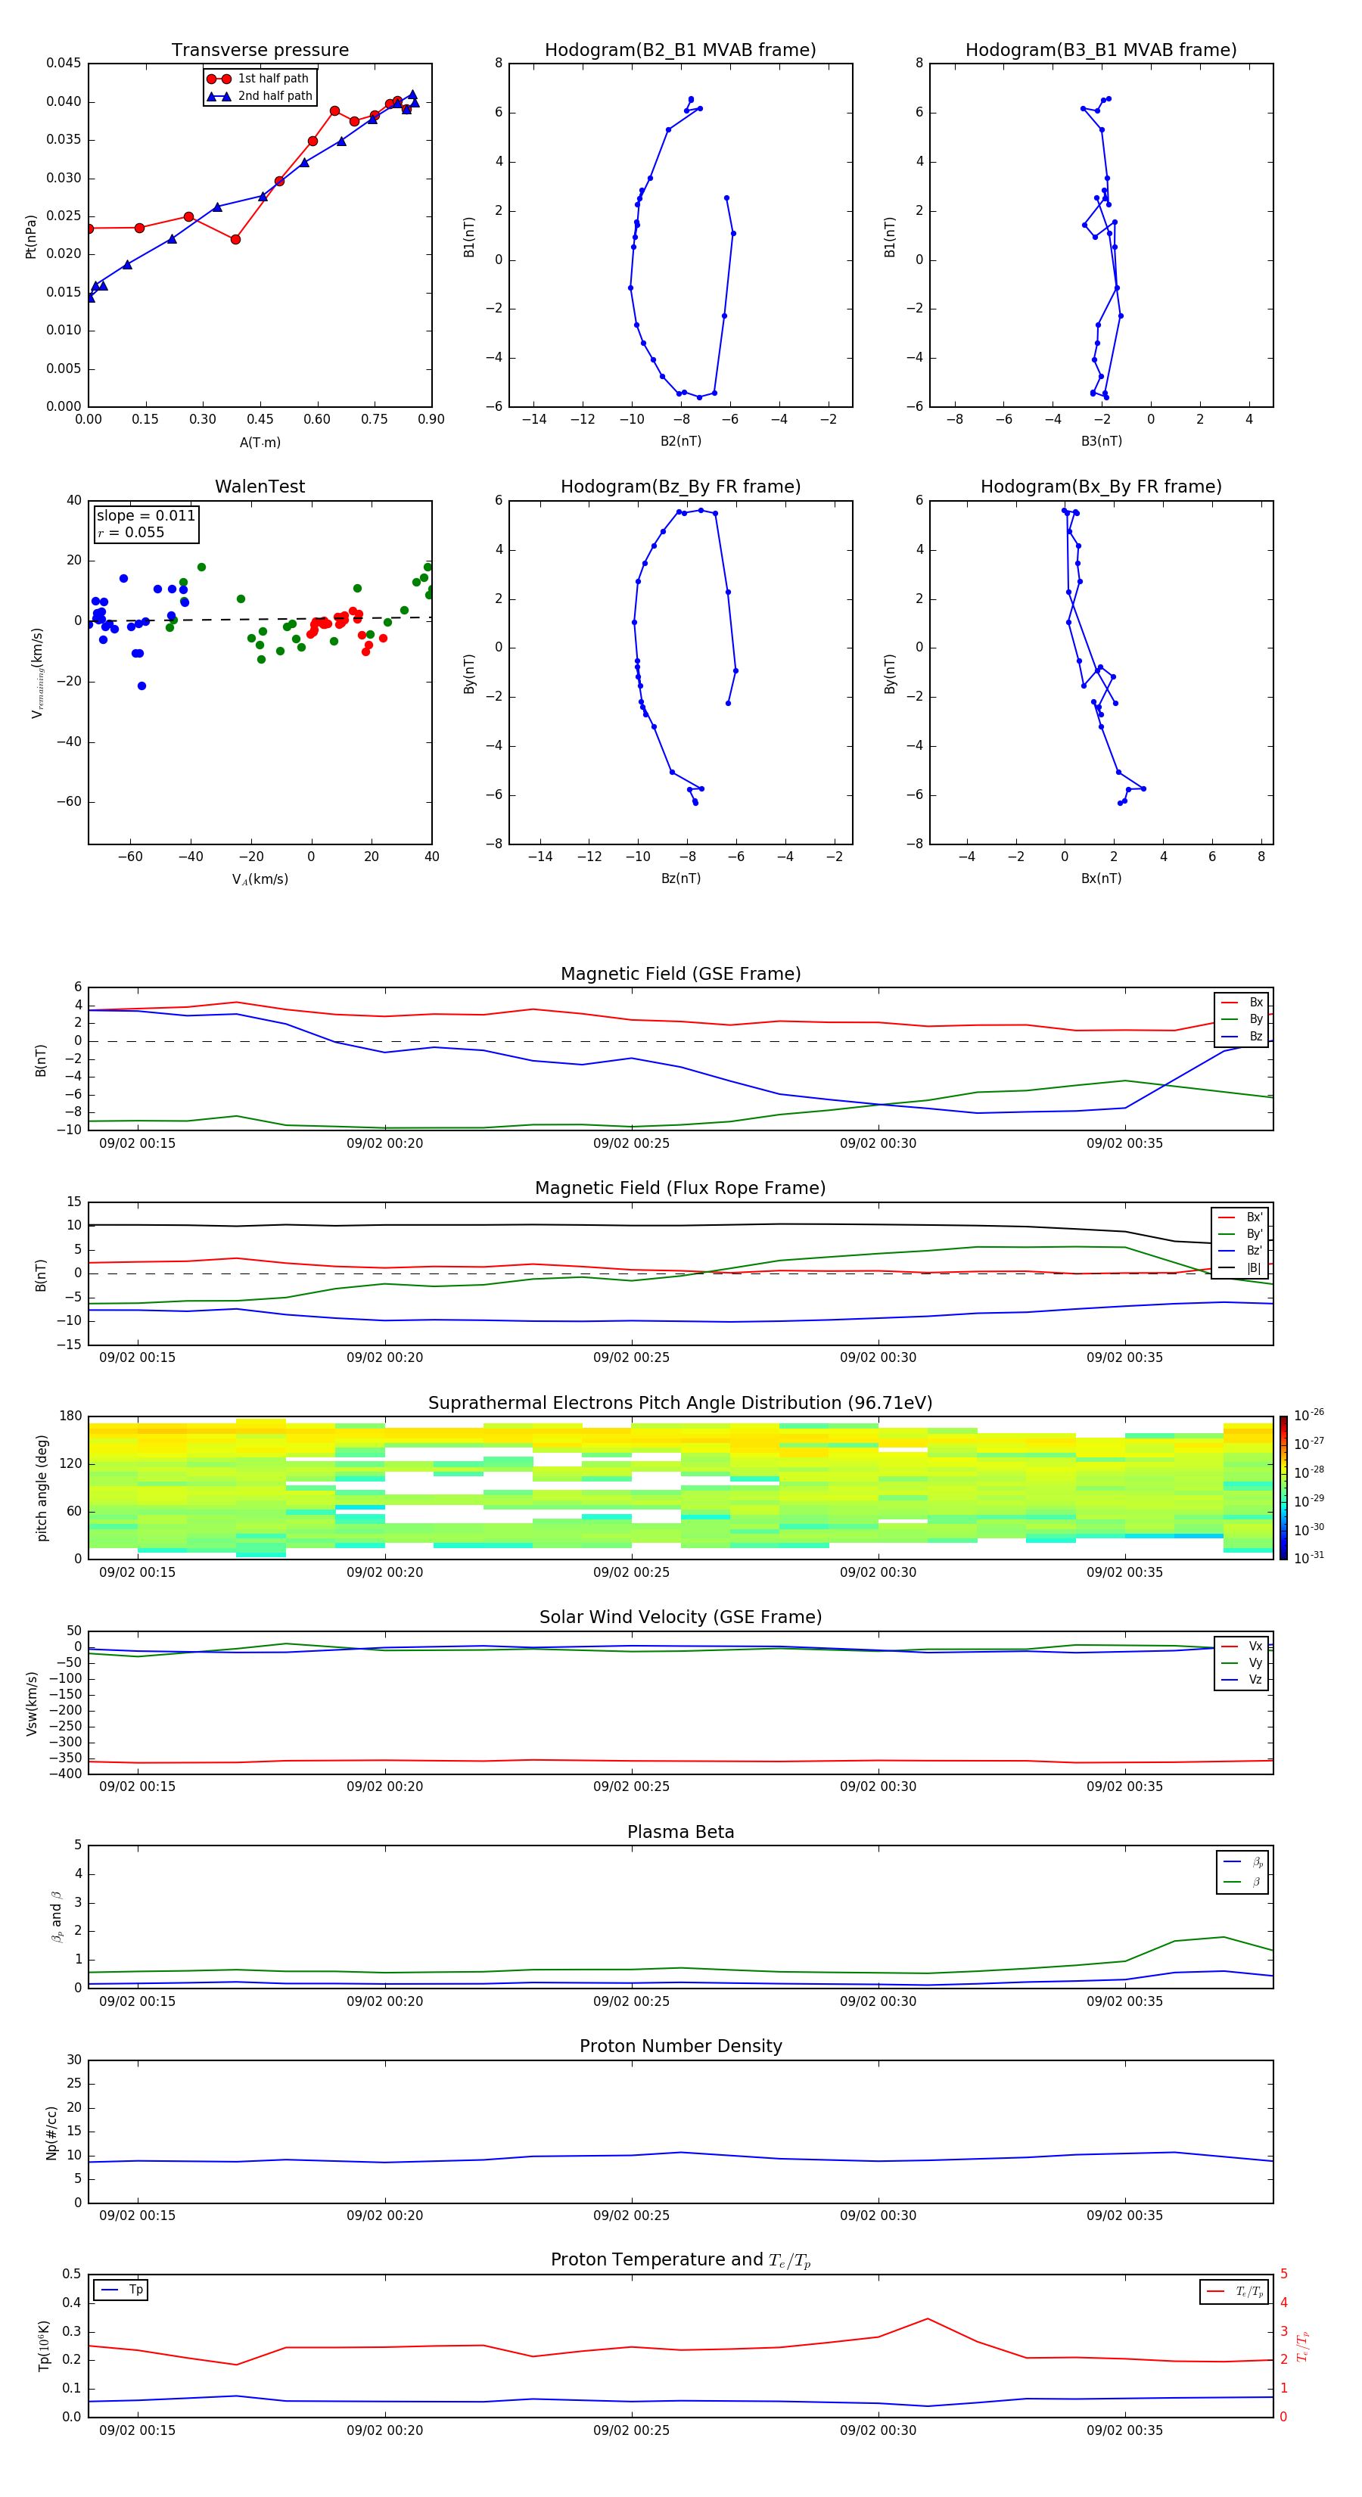The height and width of the screenshot is (2497, 1362).
Task: Click the "Hodogram(B3_B1 MVAB frame)" title
Action: point(1100,51)
